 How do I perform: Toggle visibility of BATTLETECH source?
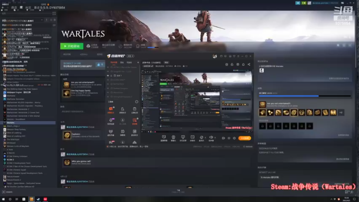click(108, 84)
